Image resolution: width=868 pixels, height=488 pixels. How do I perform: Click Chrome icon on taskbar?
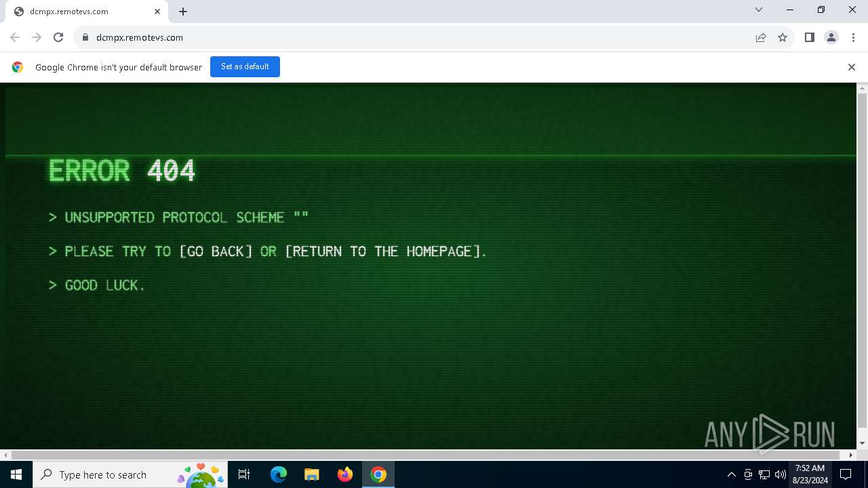click(378, 474)
